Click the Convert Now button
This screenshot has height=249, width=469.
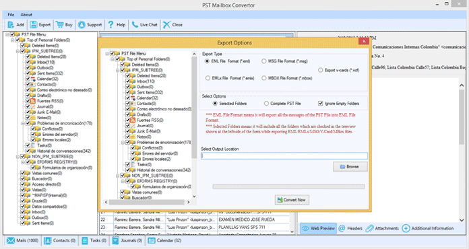(x=292, y=200)
